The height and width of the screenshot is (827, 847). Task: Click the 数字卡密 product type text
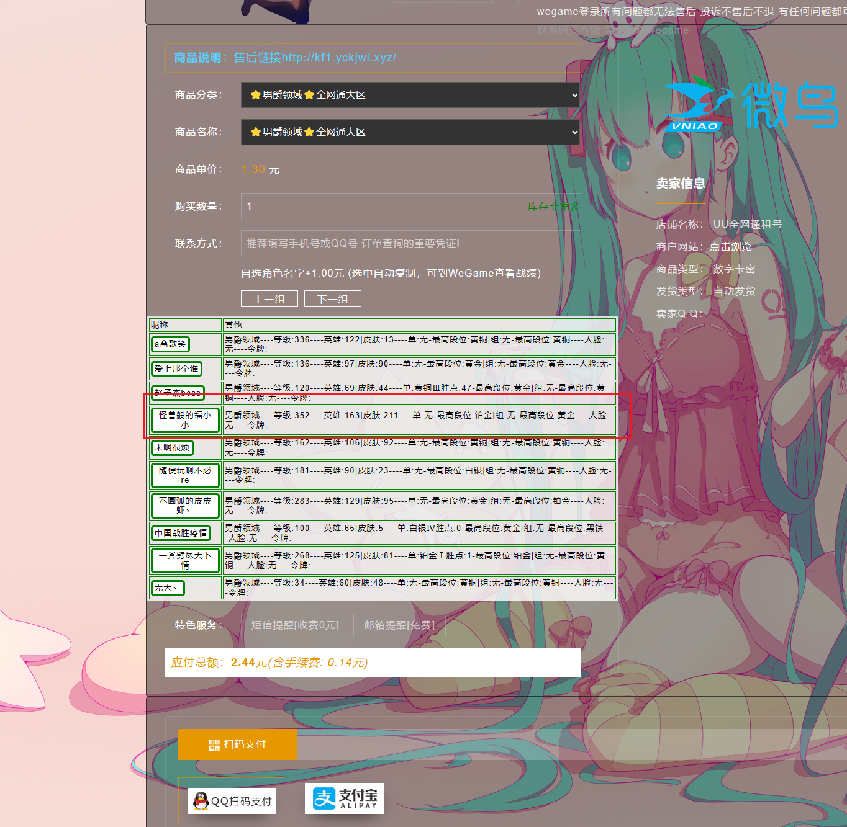pyautogui.click(x=734, y=269)
